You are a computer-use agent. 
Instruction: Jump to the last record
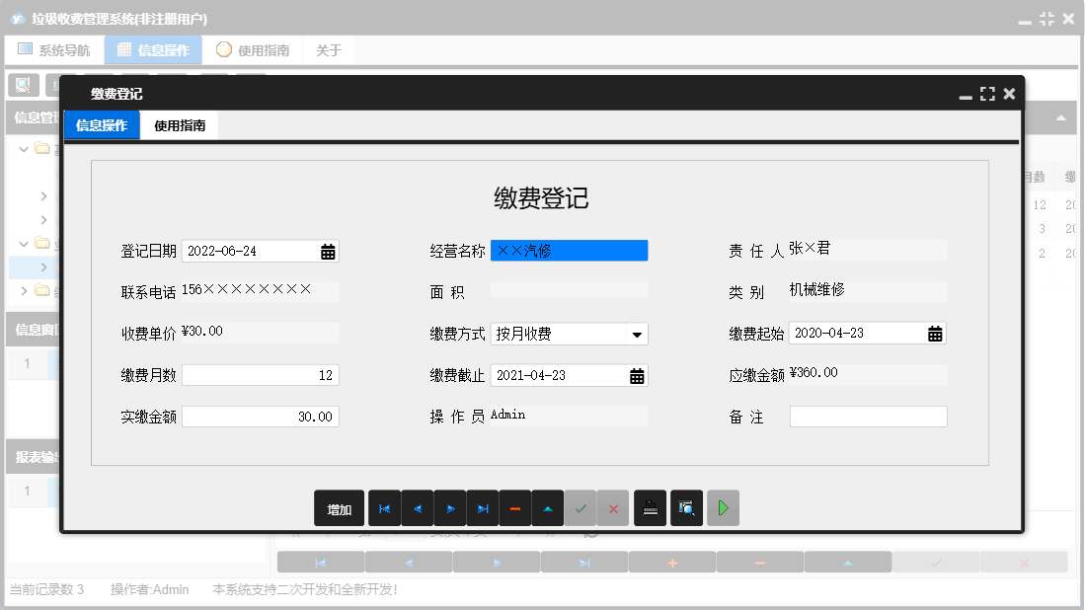click(483, 507)
